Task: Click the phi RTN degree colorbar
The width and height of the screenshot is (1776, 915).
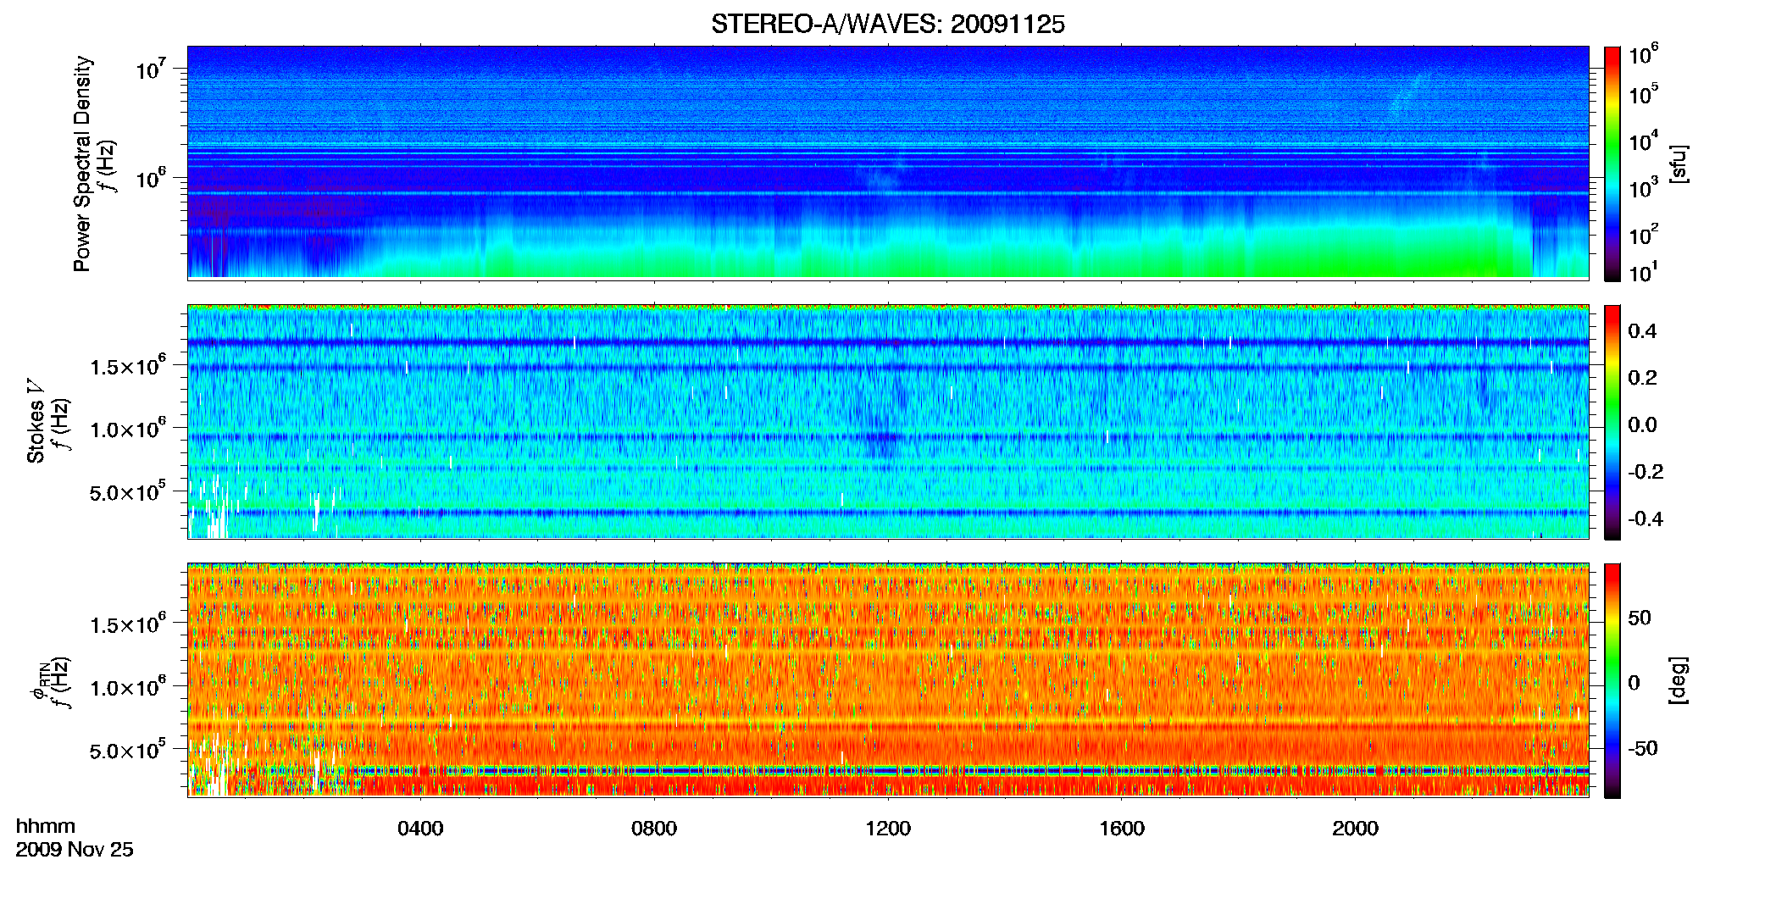Action: pos(1612,680)
